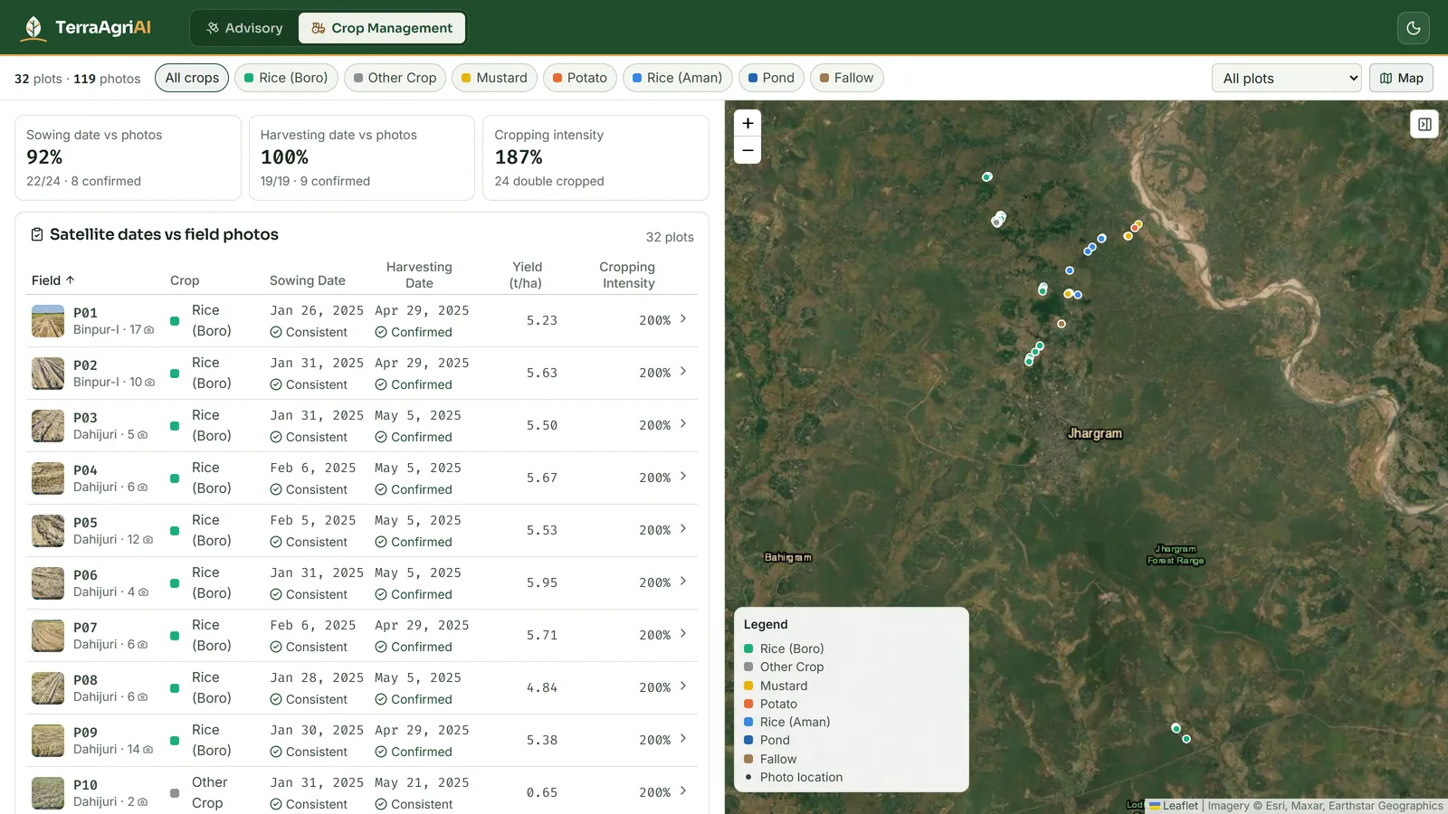Expand row P04 details chevron
1448x814 pixels.
(x=683, y=477)
